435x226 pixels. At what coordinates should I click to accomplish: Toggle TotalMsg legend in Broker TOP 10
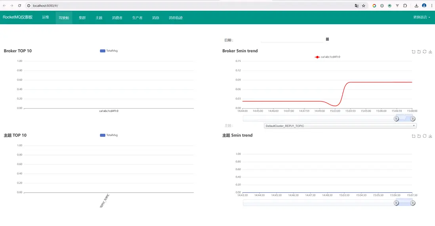coord(109,51)
